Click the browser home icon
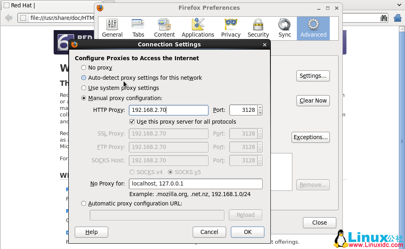 tap(398, 18)
